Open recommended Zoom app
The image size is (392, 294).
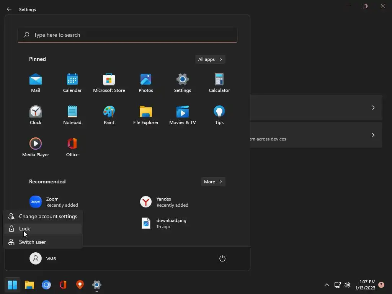tap(54, 202)
